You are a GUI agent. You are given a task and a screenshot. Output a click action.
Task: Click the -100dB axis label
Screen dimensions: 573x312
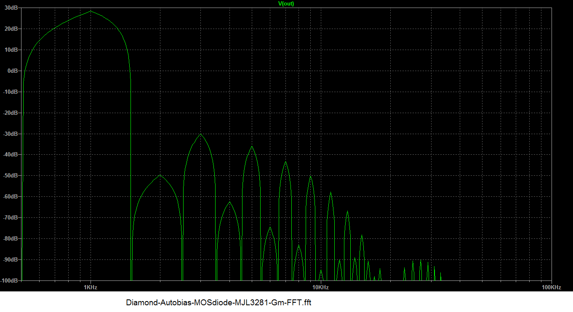tap(10, 280)
